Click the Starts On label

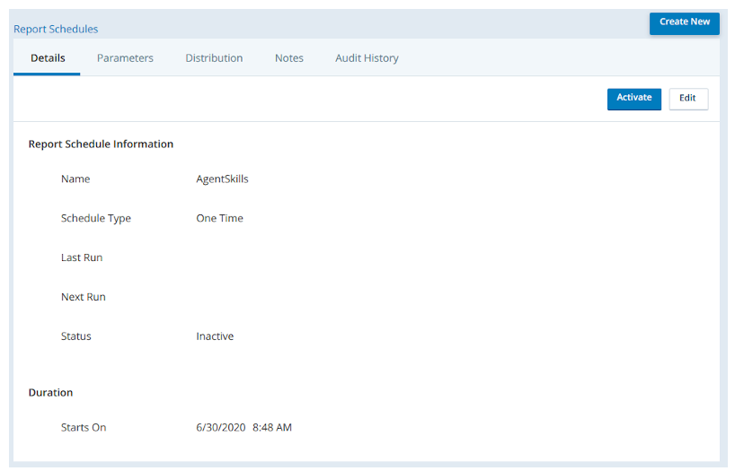[84, 427]
